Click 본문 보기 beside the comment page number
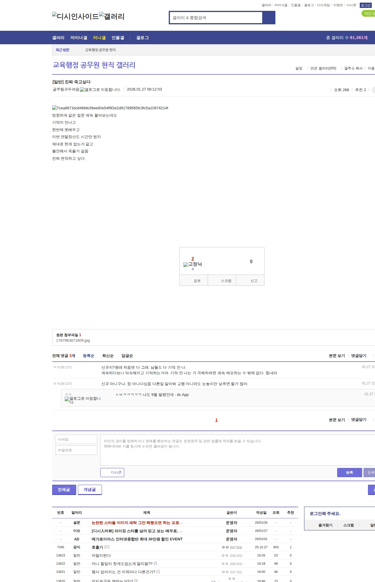The height and width of the screenshot is (582, 375). click(337, 420)
